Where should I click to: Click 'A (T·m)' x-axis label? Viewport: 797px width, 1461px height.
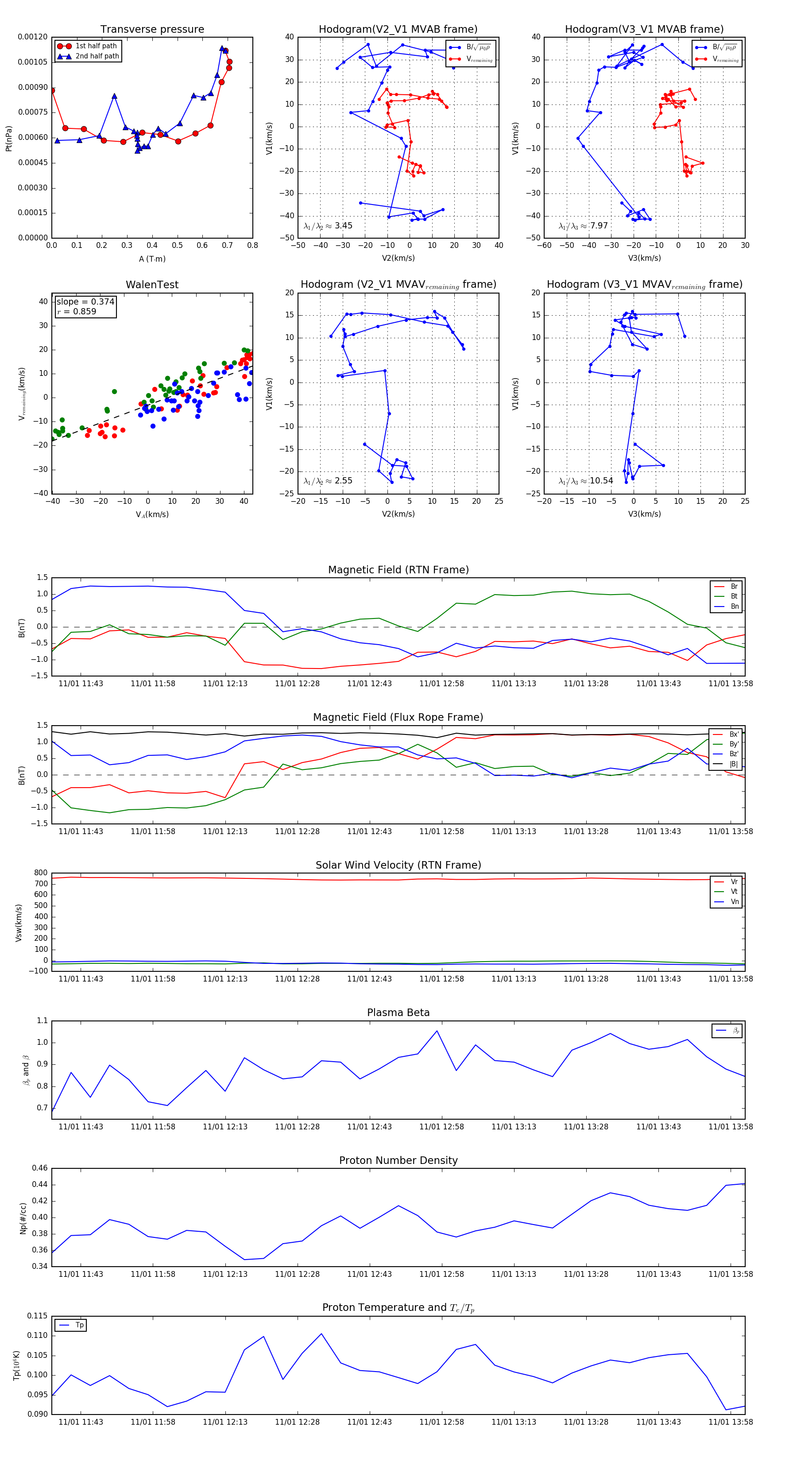pos(152,259)
